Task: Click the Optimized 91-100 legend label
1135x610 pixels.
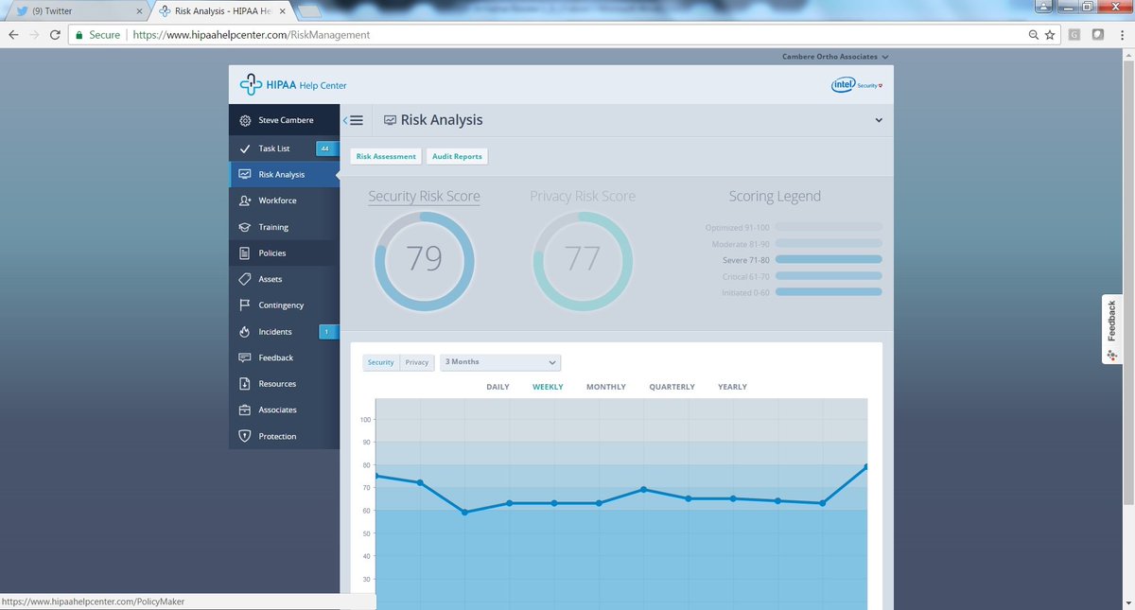Action: pyautogui.click(x=738, y=227)
